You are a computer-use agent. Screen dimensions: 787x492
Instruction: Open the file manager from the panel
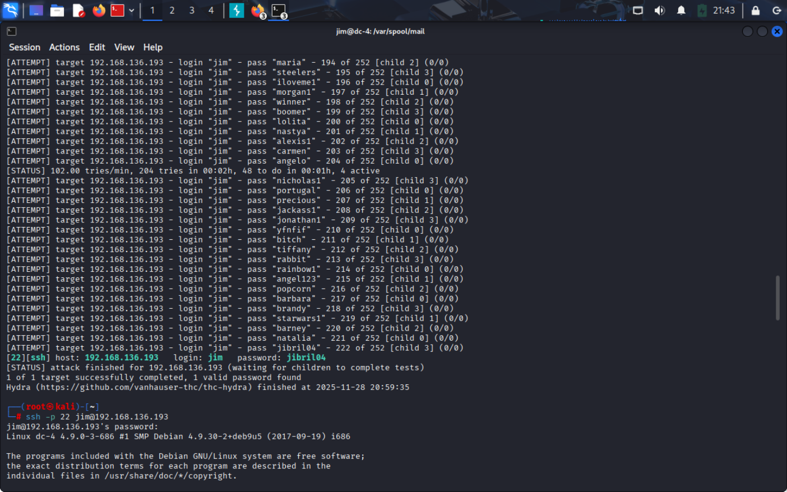point(57,10)
